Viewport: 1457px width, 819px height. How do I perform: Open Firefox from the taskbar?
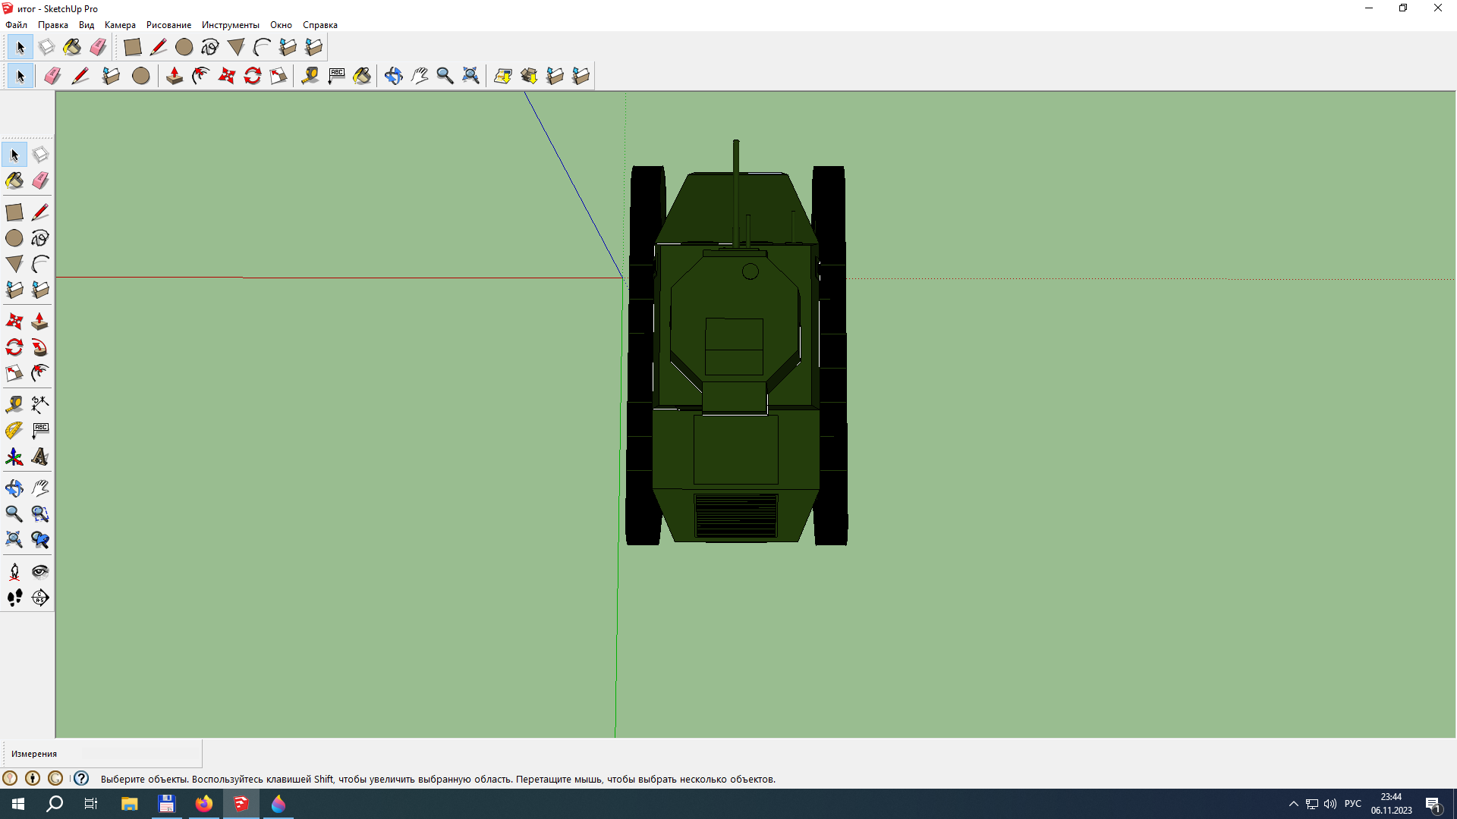point(204,804)
